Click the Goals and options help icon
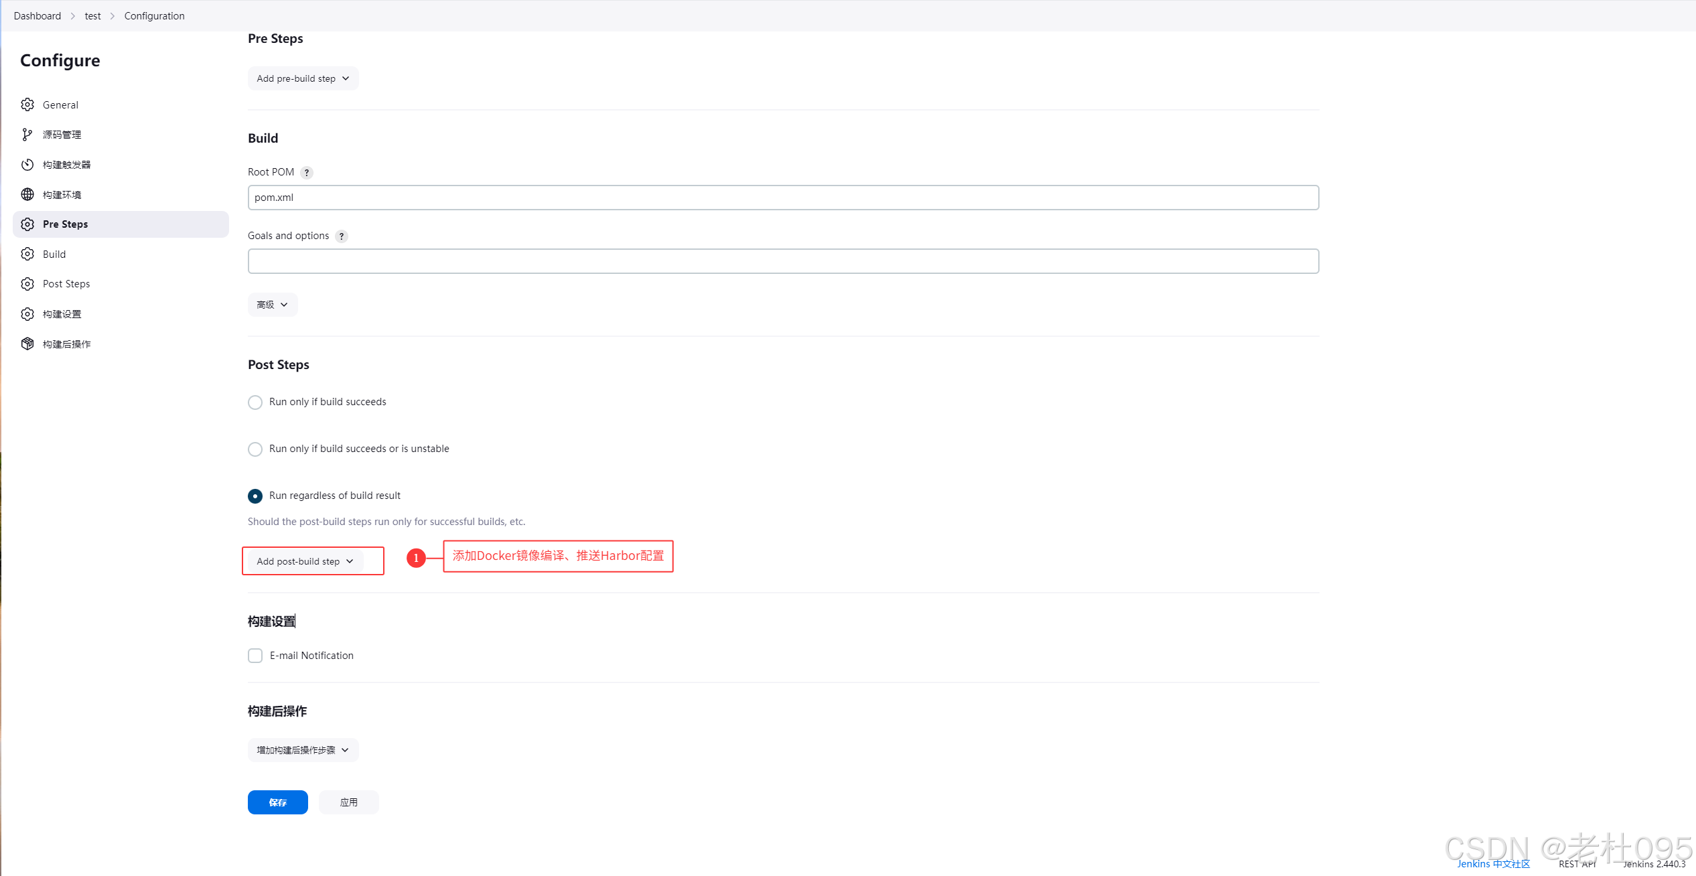1696x876 pixels. pos(342,236)
